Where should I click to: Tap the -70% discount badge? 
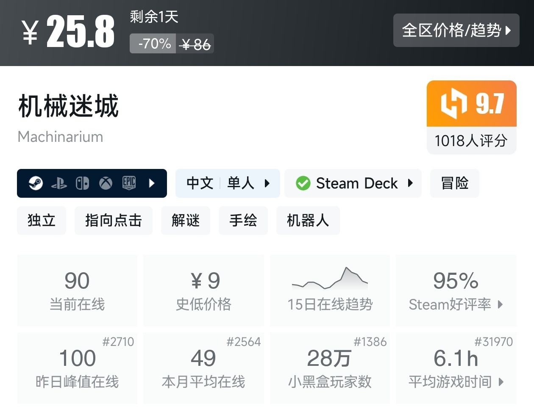pos(153,44)
